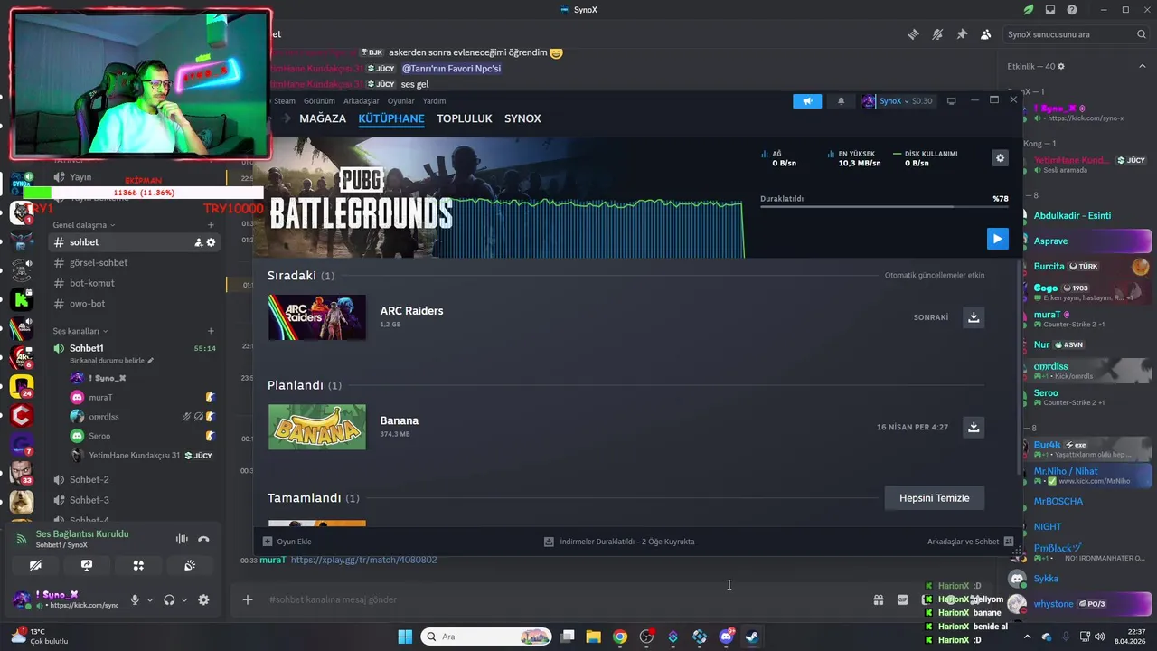This screenshot has height=651, width=1157.
Task: Start an activity in Discord
Action: [138, 565]
